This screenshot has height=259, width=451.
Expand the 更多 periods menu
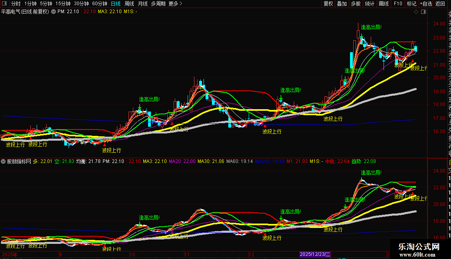[175, 4]
